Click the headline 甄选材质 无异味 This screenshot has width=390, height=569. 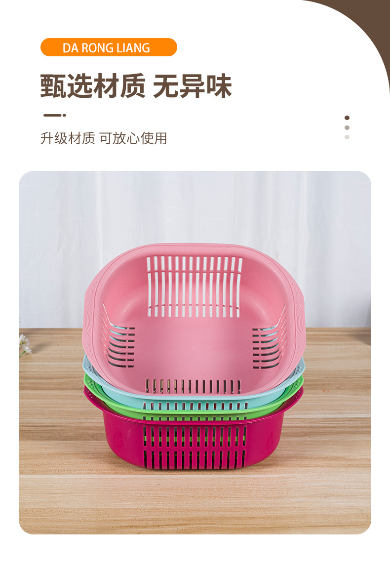tap(136, 86)
